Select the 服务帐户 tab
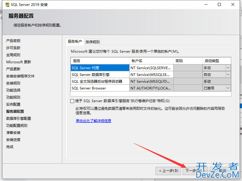 pyautogui.click(x=75, y=41)
